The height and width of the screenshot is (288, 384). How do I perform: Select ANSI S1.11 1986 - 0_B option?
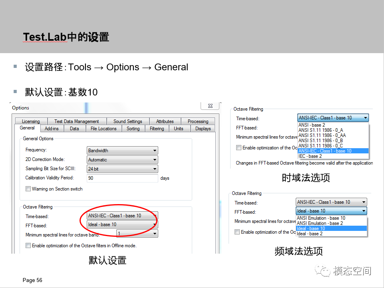click(x=333, y=140)
